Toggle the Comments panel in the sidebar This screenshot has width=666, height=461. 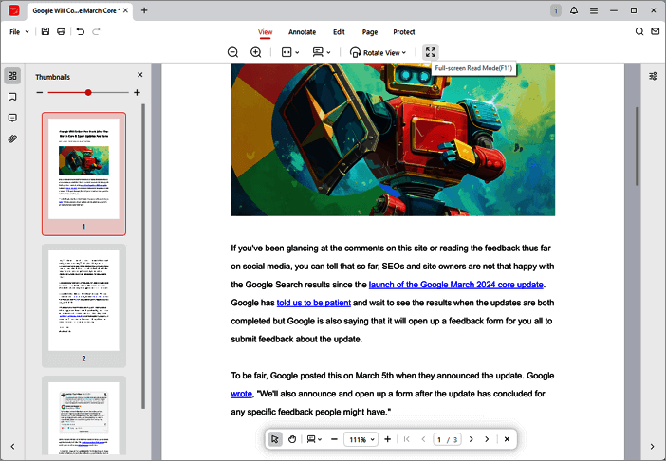(x=12, y=118)
